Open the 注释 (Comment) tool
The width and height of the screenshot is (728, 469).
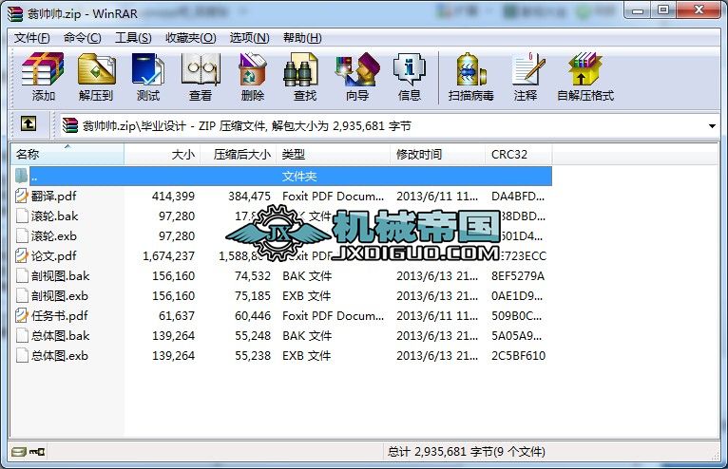[526, 78]
